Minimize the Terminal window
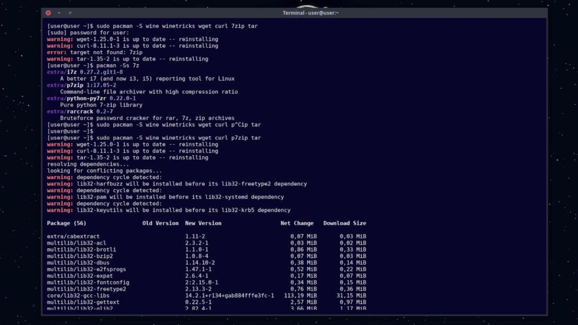Viewport: 578px width, 325px height. point(59,13)
